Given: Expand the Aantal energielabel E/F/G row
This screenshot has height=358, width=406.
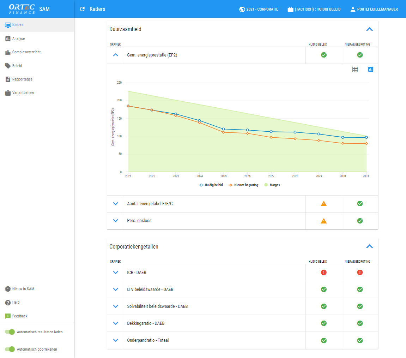Looking at the screenshot, I should click(115, 204).
